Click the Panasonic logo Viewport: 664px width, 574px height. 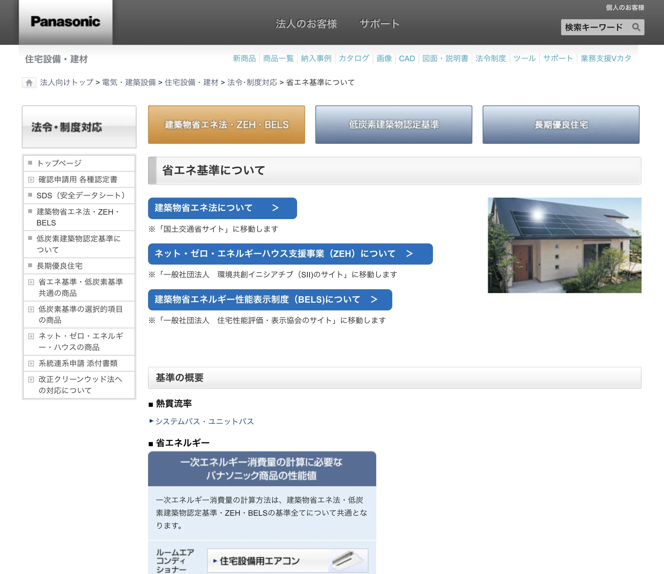tap(65, 22)
